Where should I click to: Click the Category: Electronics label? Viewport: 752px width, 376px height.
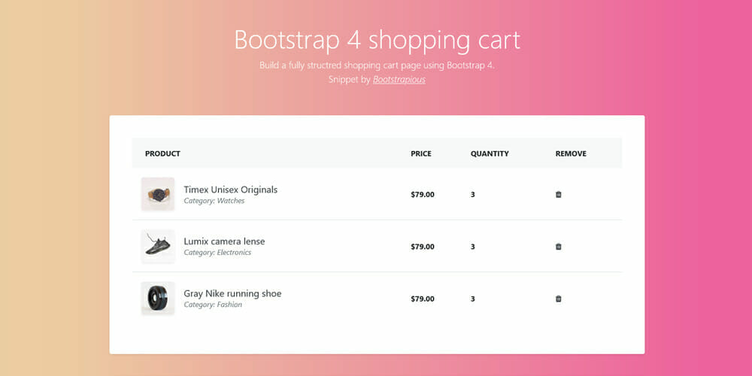tap(217, 253)
